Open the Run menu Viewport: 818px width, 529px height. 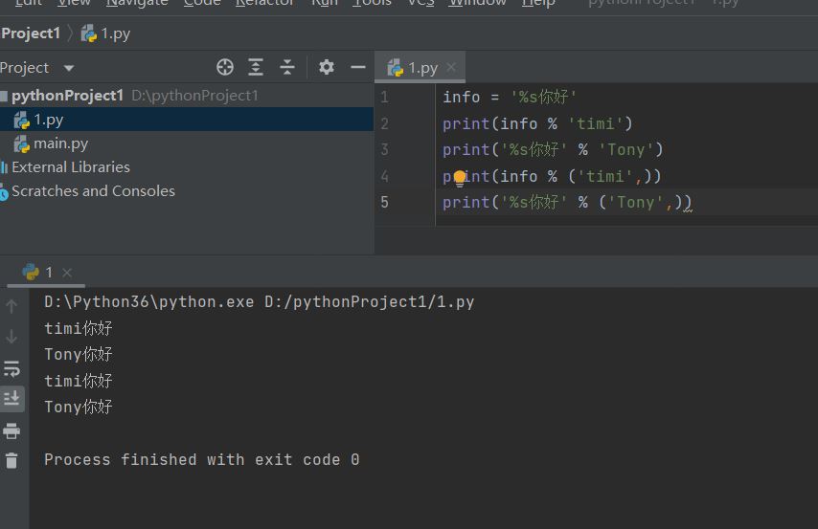[x=325, y=3]
